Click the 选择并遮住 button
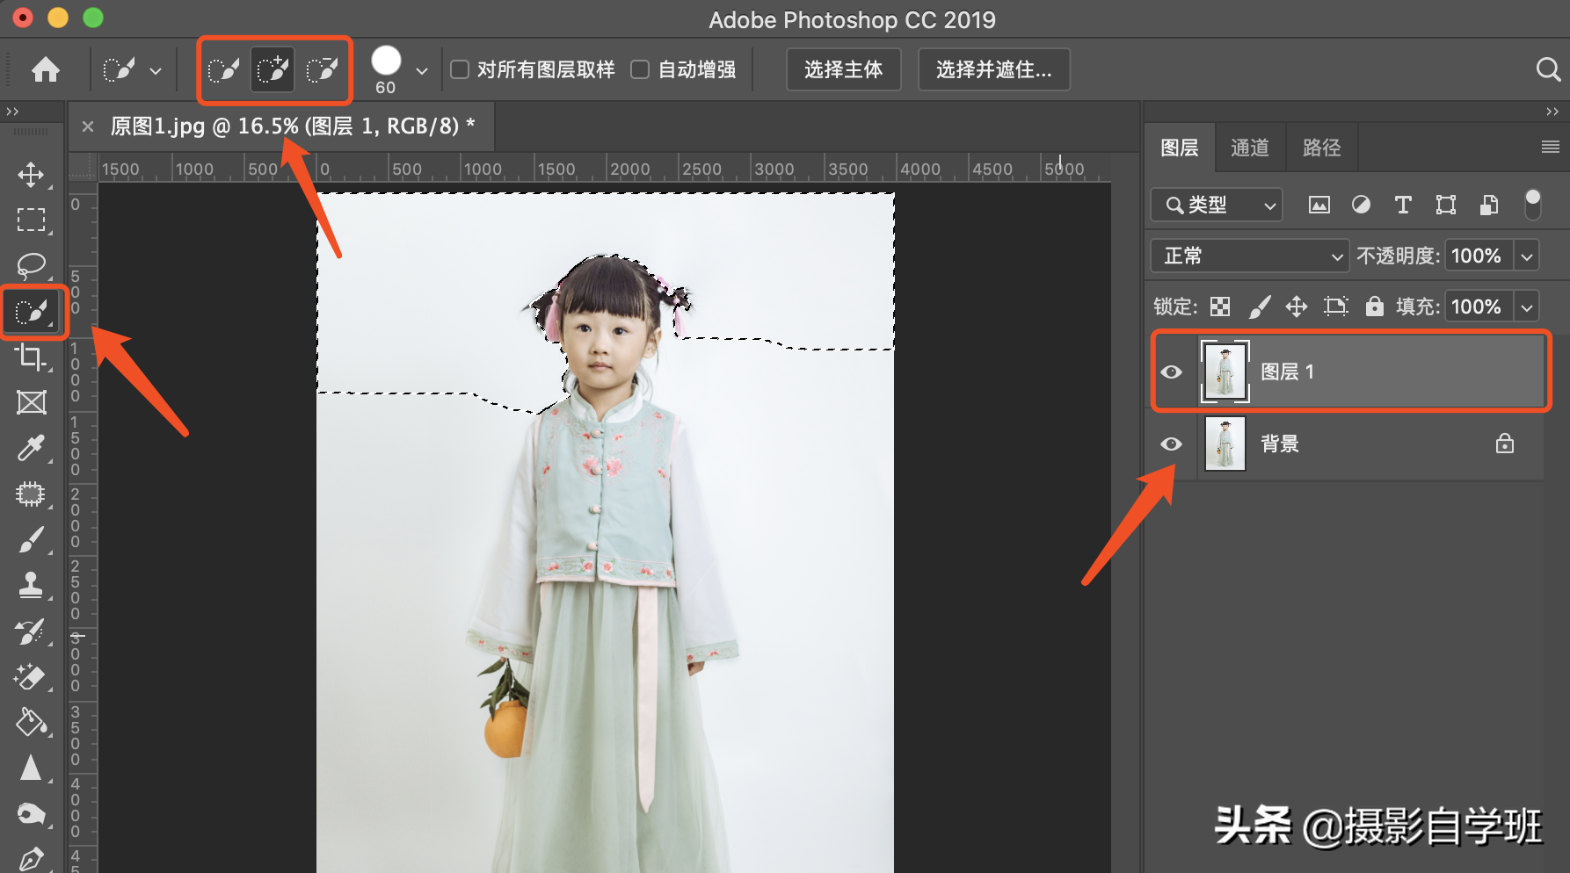Image resolution: width=1570 pixels, height=873 pixels. click(993, 69)
